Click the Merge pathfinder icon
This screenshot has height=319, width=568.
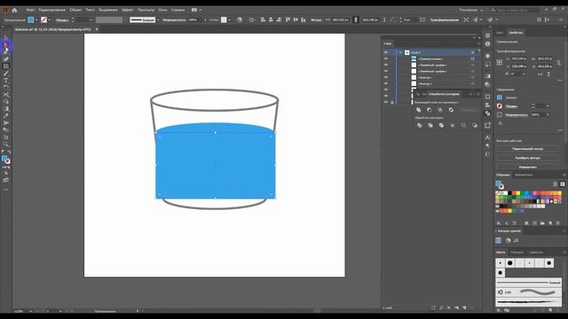tap(441, 125)
